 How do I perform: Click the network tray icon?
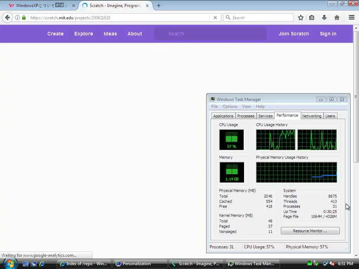click(x=325, y=263)
